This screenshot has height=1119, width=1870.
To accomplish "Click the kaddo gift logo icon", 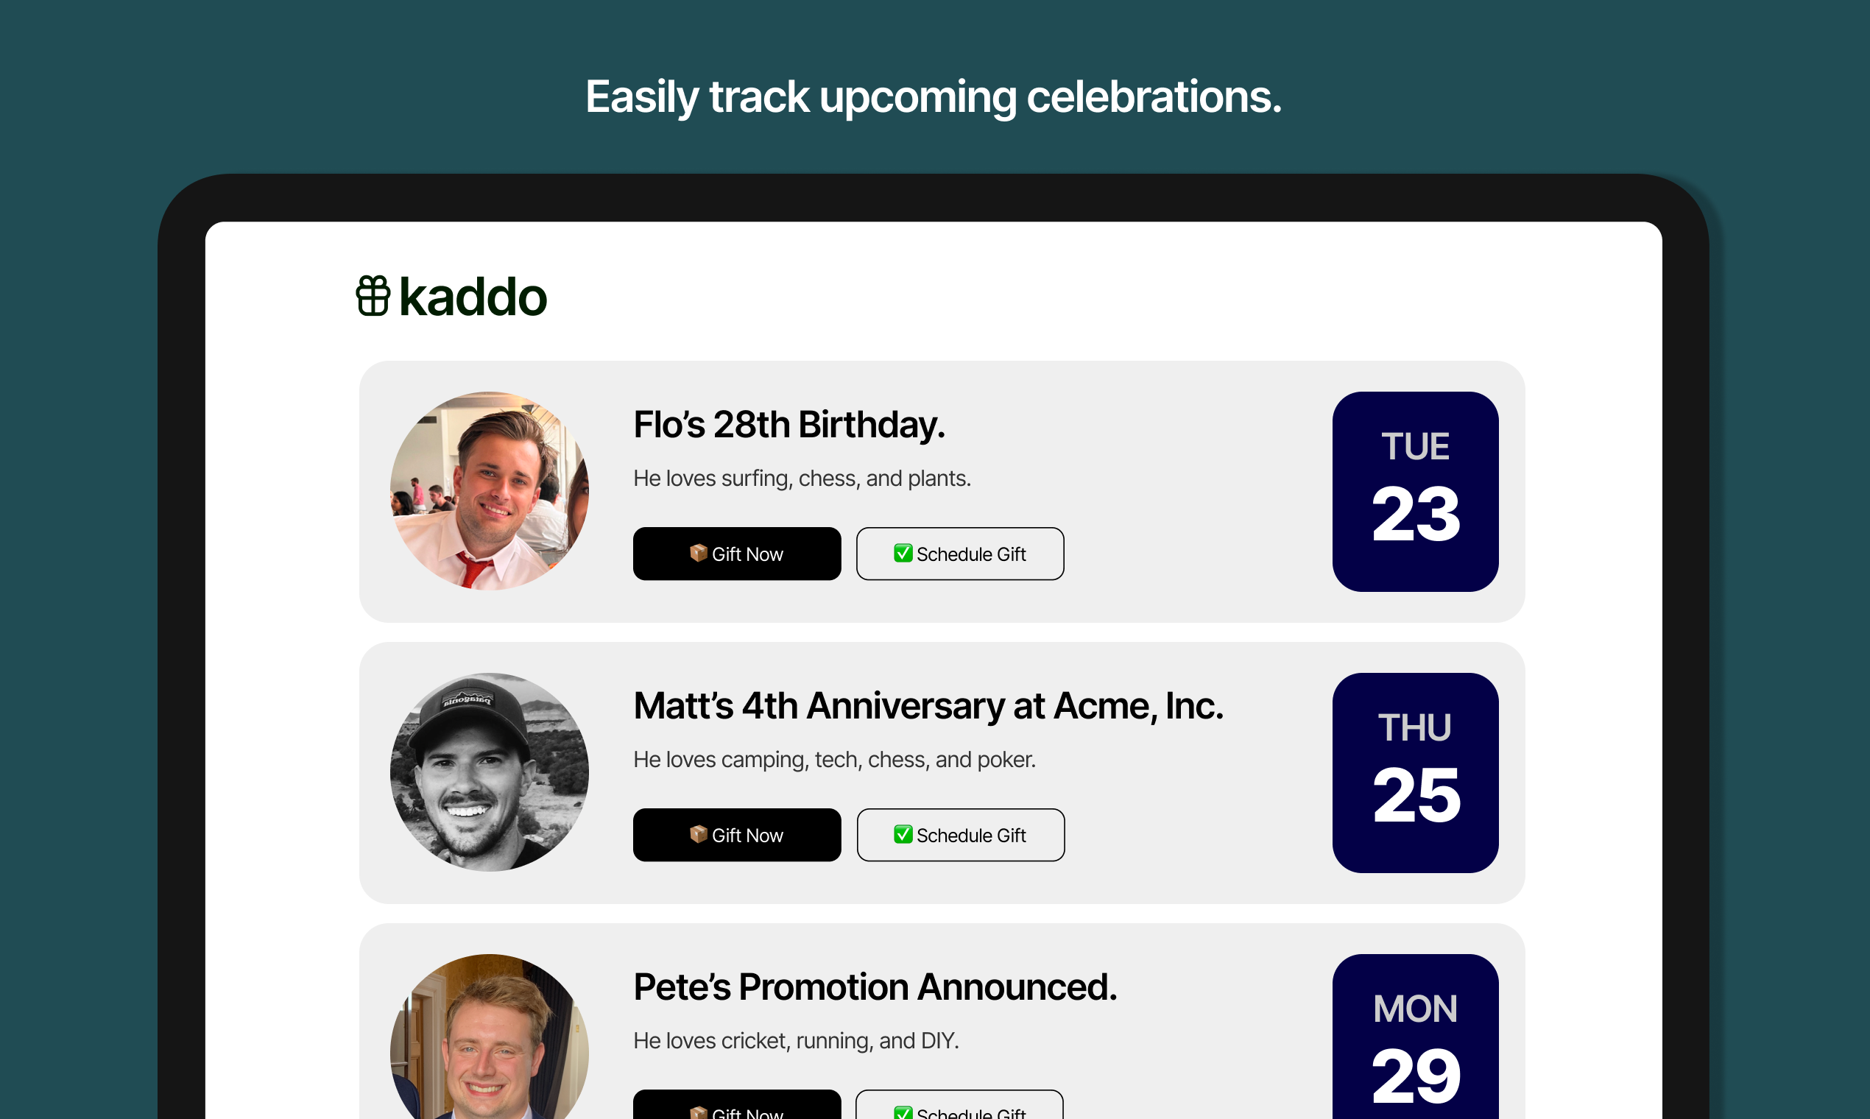I will coord(373,296).
